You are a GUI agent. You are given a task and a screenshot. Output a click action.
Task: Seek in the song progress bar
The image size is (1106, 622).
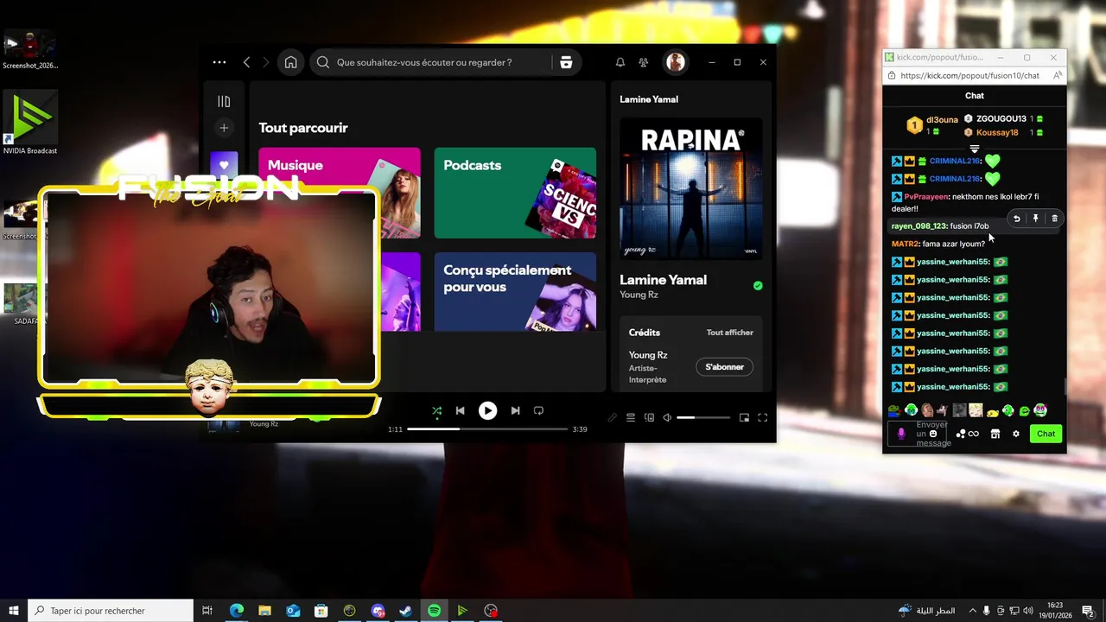pos(487,429)
